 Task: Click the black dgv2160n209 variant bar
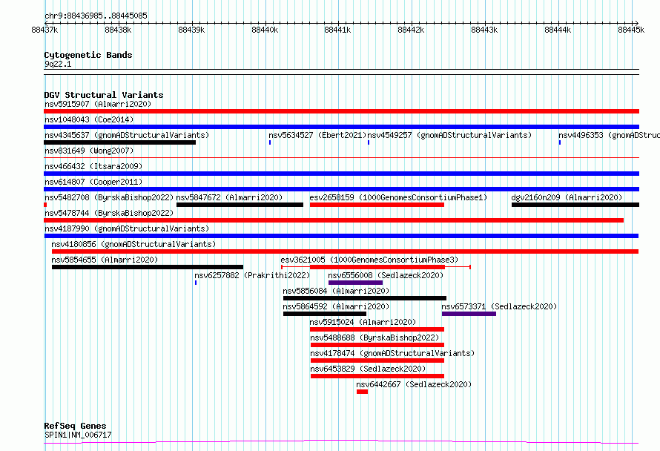pos(575,205)
